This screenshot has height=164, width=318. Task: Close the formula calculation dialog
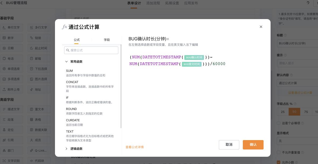261,27
